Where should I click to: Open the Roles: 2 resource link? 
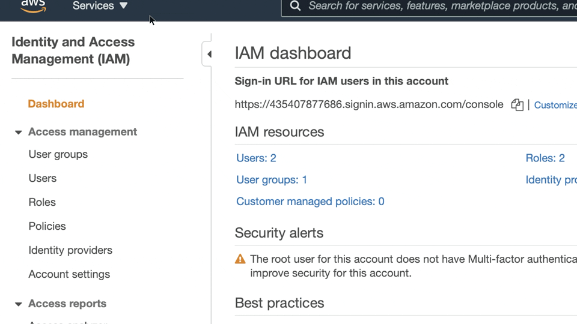[545, 158]
